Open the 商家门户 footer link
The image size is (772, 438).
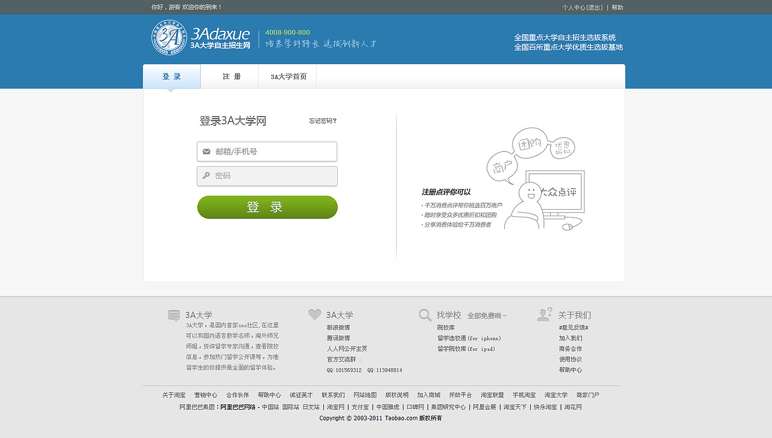tap(588, 395)
